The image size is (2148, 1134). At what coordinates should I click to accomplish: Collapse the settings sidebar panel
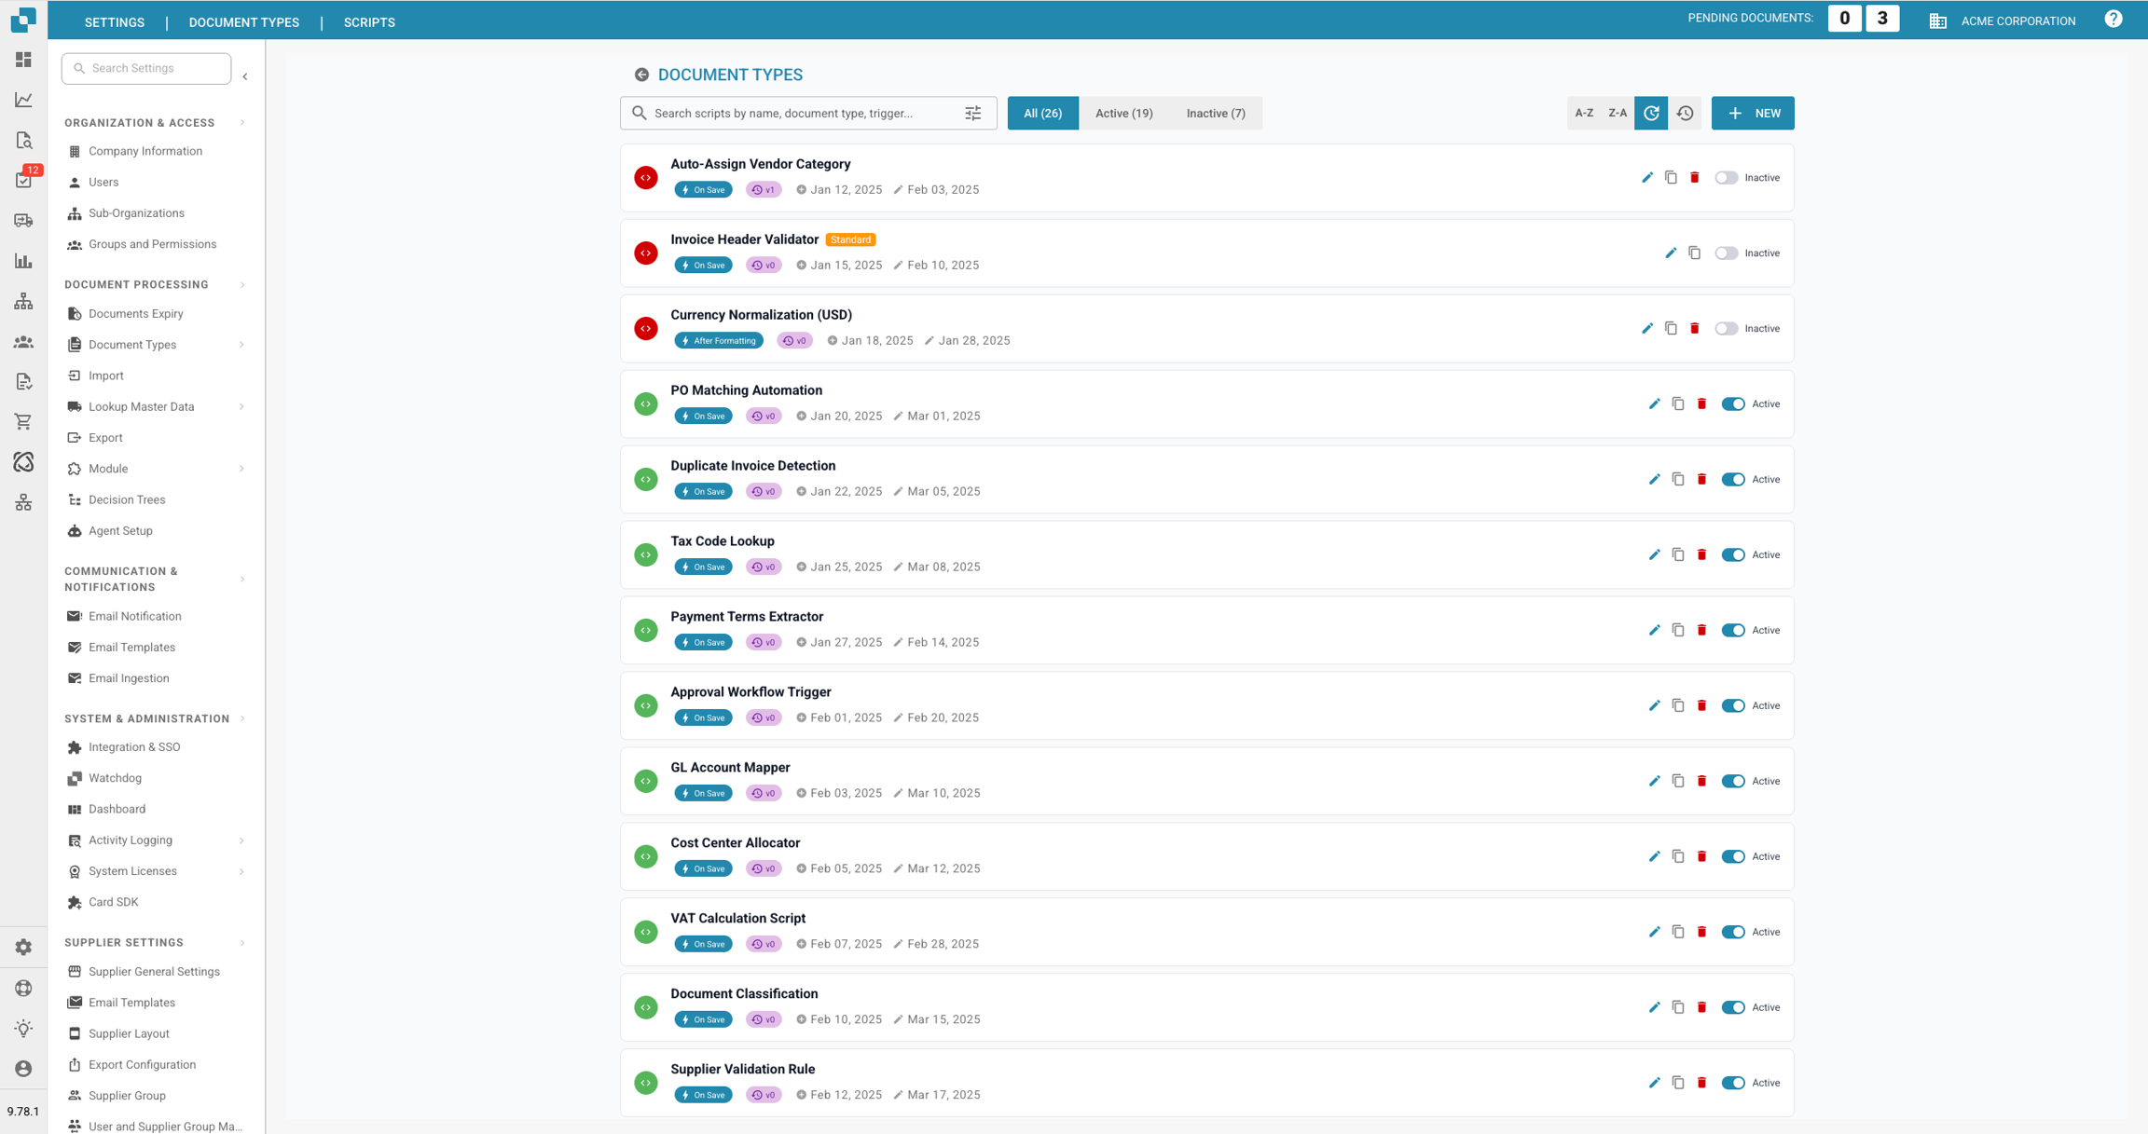click(x=245, y=76)
